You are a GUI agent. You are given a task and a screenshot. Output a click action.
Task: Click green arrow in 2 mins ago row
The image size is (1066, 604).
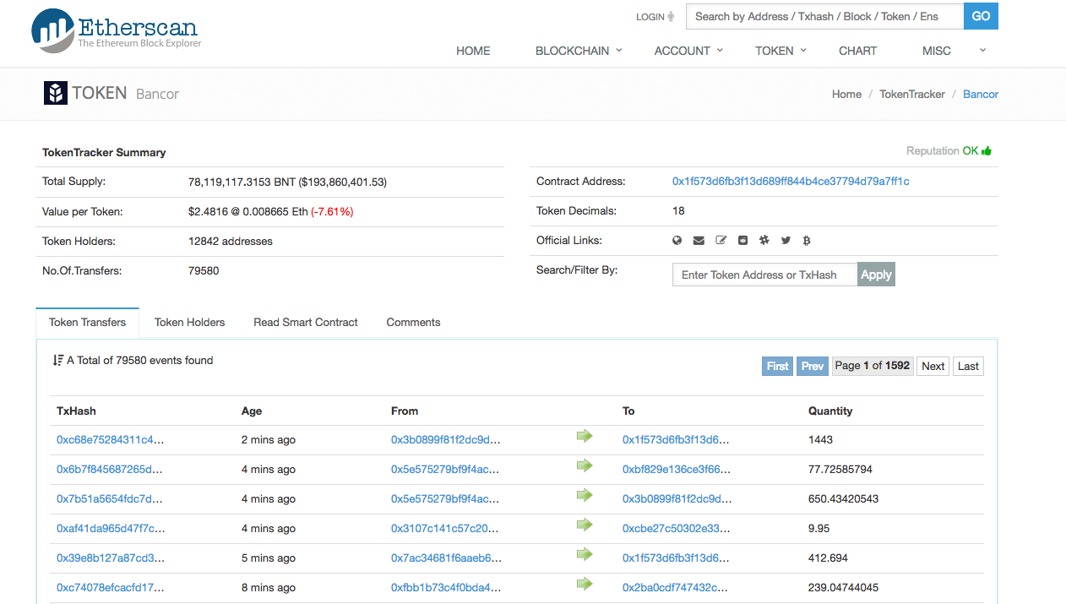click(584, 436)
